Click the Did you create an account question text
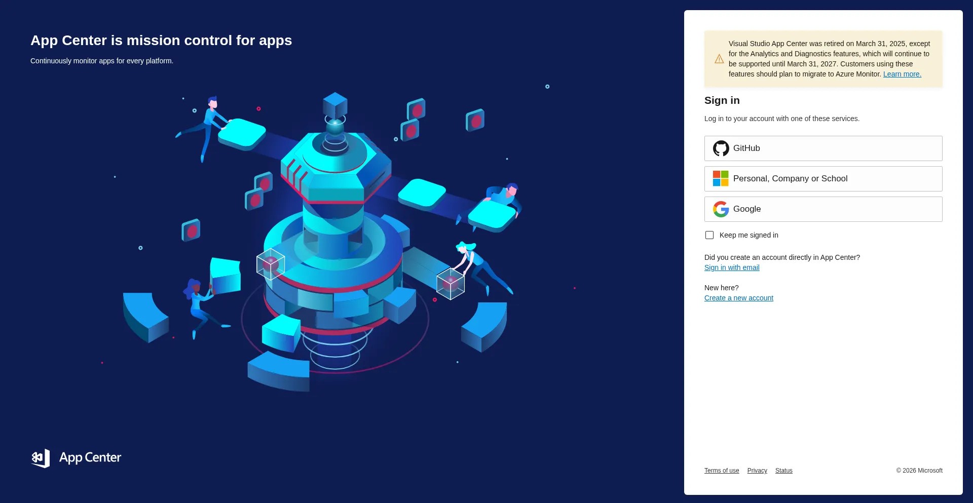This screenshot has width=973, height=503. (x=782, y=257)
